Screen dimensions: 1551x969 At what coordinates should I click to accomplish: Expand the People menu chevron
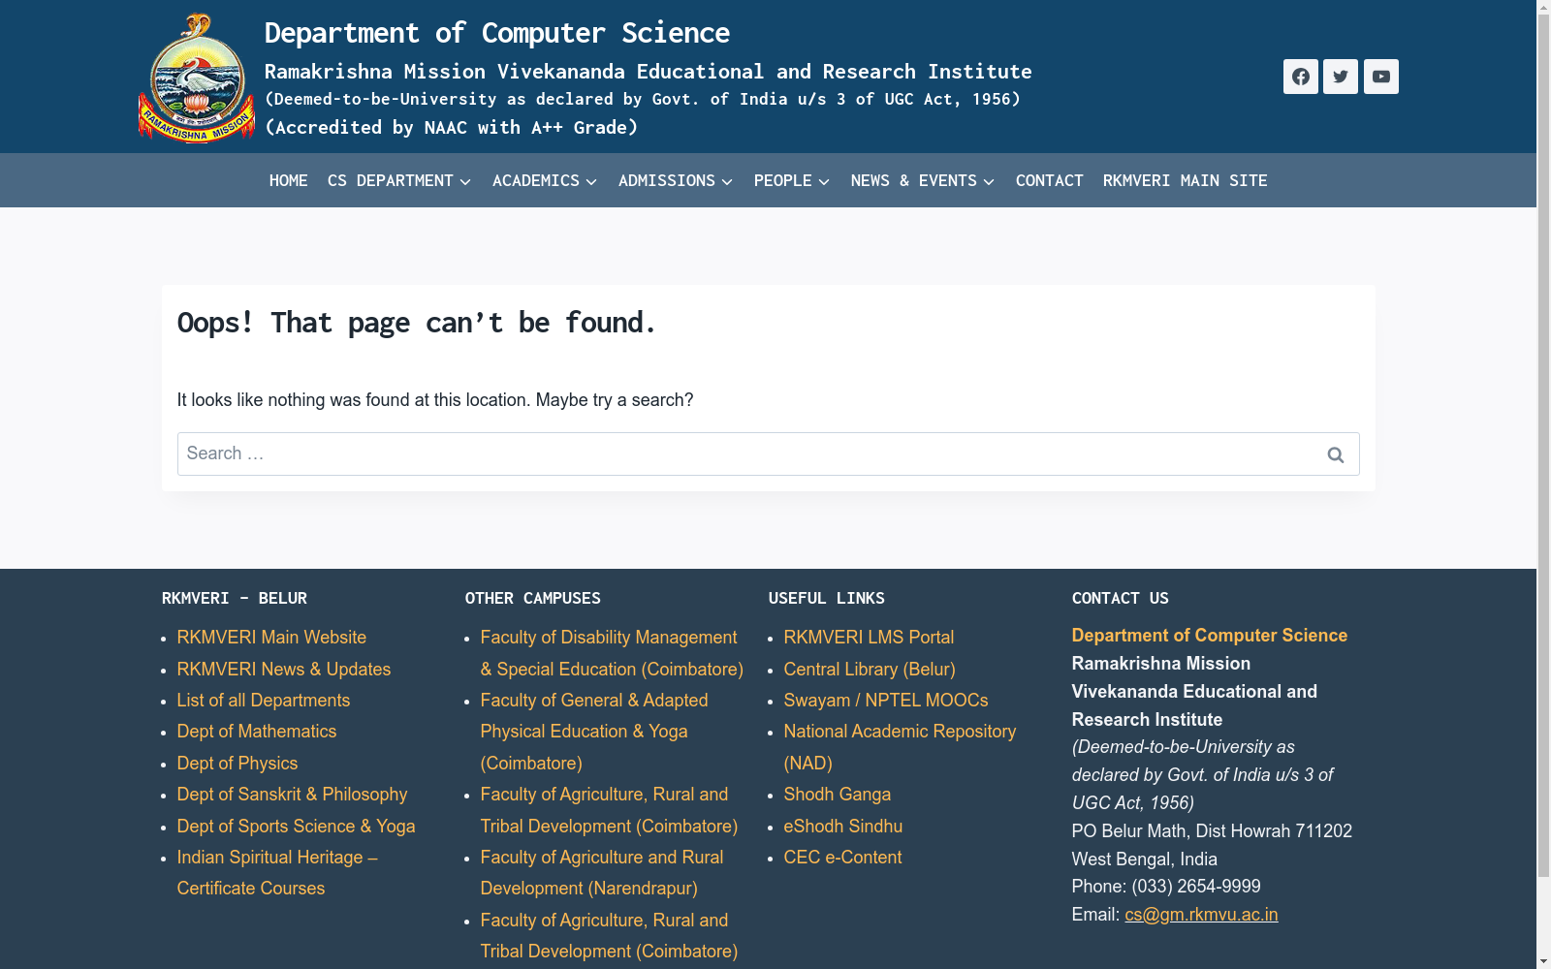[824, 182]
